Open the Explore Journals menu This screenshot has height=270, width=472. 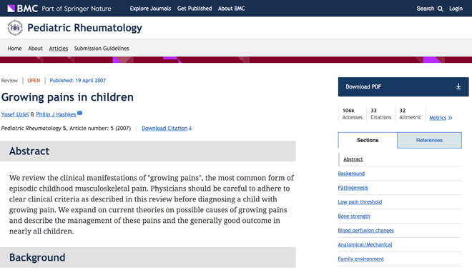pyautogui.click(x=150, y=9)
